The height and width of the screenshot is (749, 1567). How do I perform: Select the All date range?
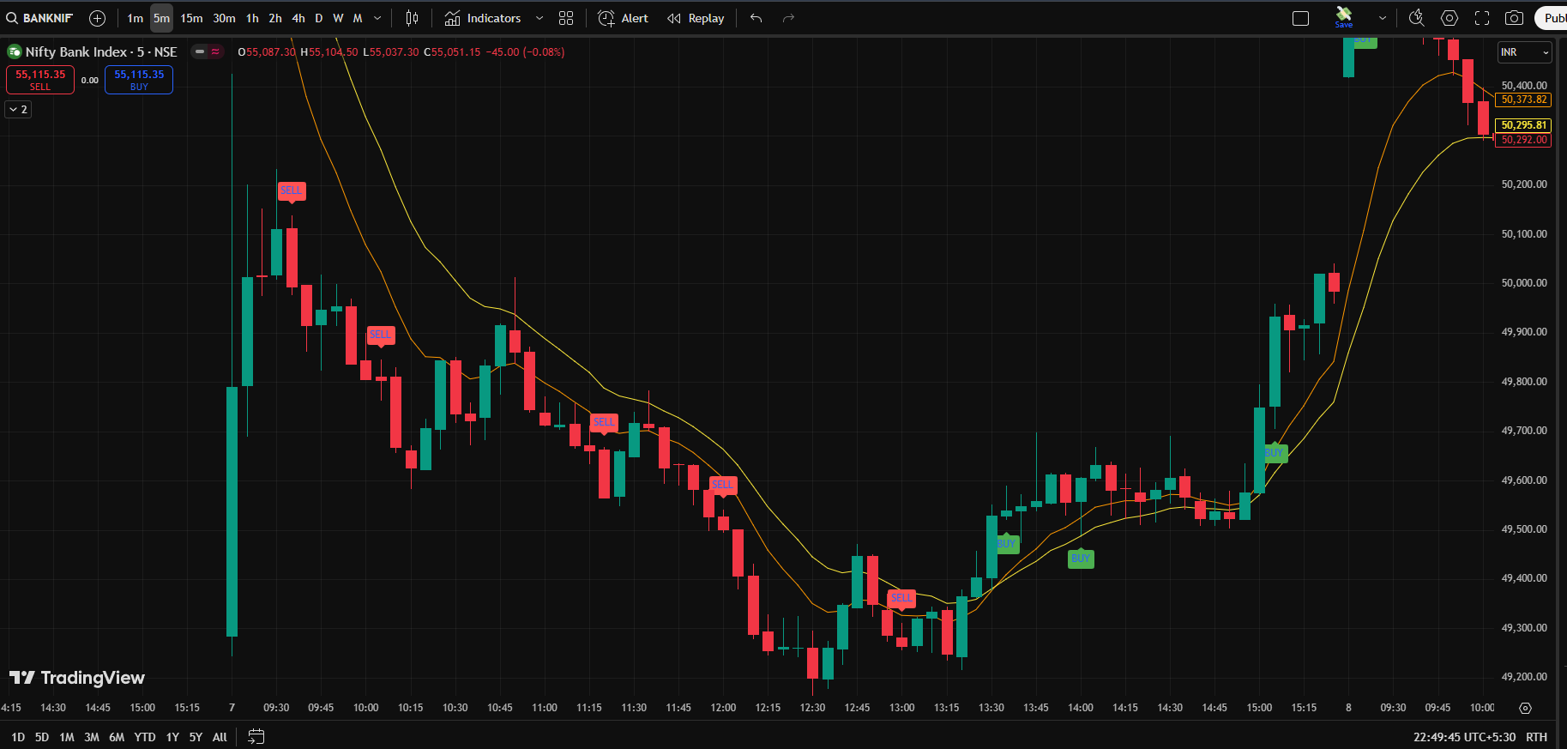coord(220,737)
